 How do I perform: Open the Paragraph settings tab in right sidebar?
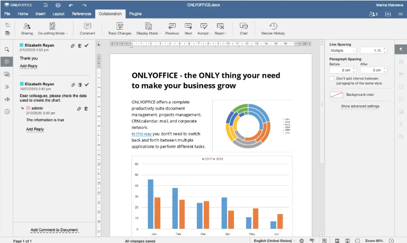coord(401,49)
